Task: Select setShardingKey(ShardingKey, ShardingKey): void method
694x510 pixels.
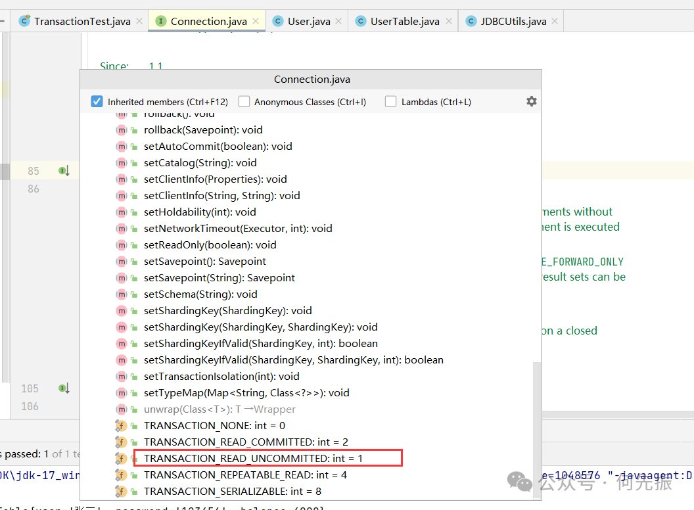Action: point(261,327)
